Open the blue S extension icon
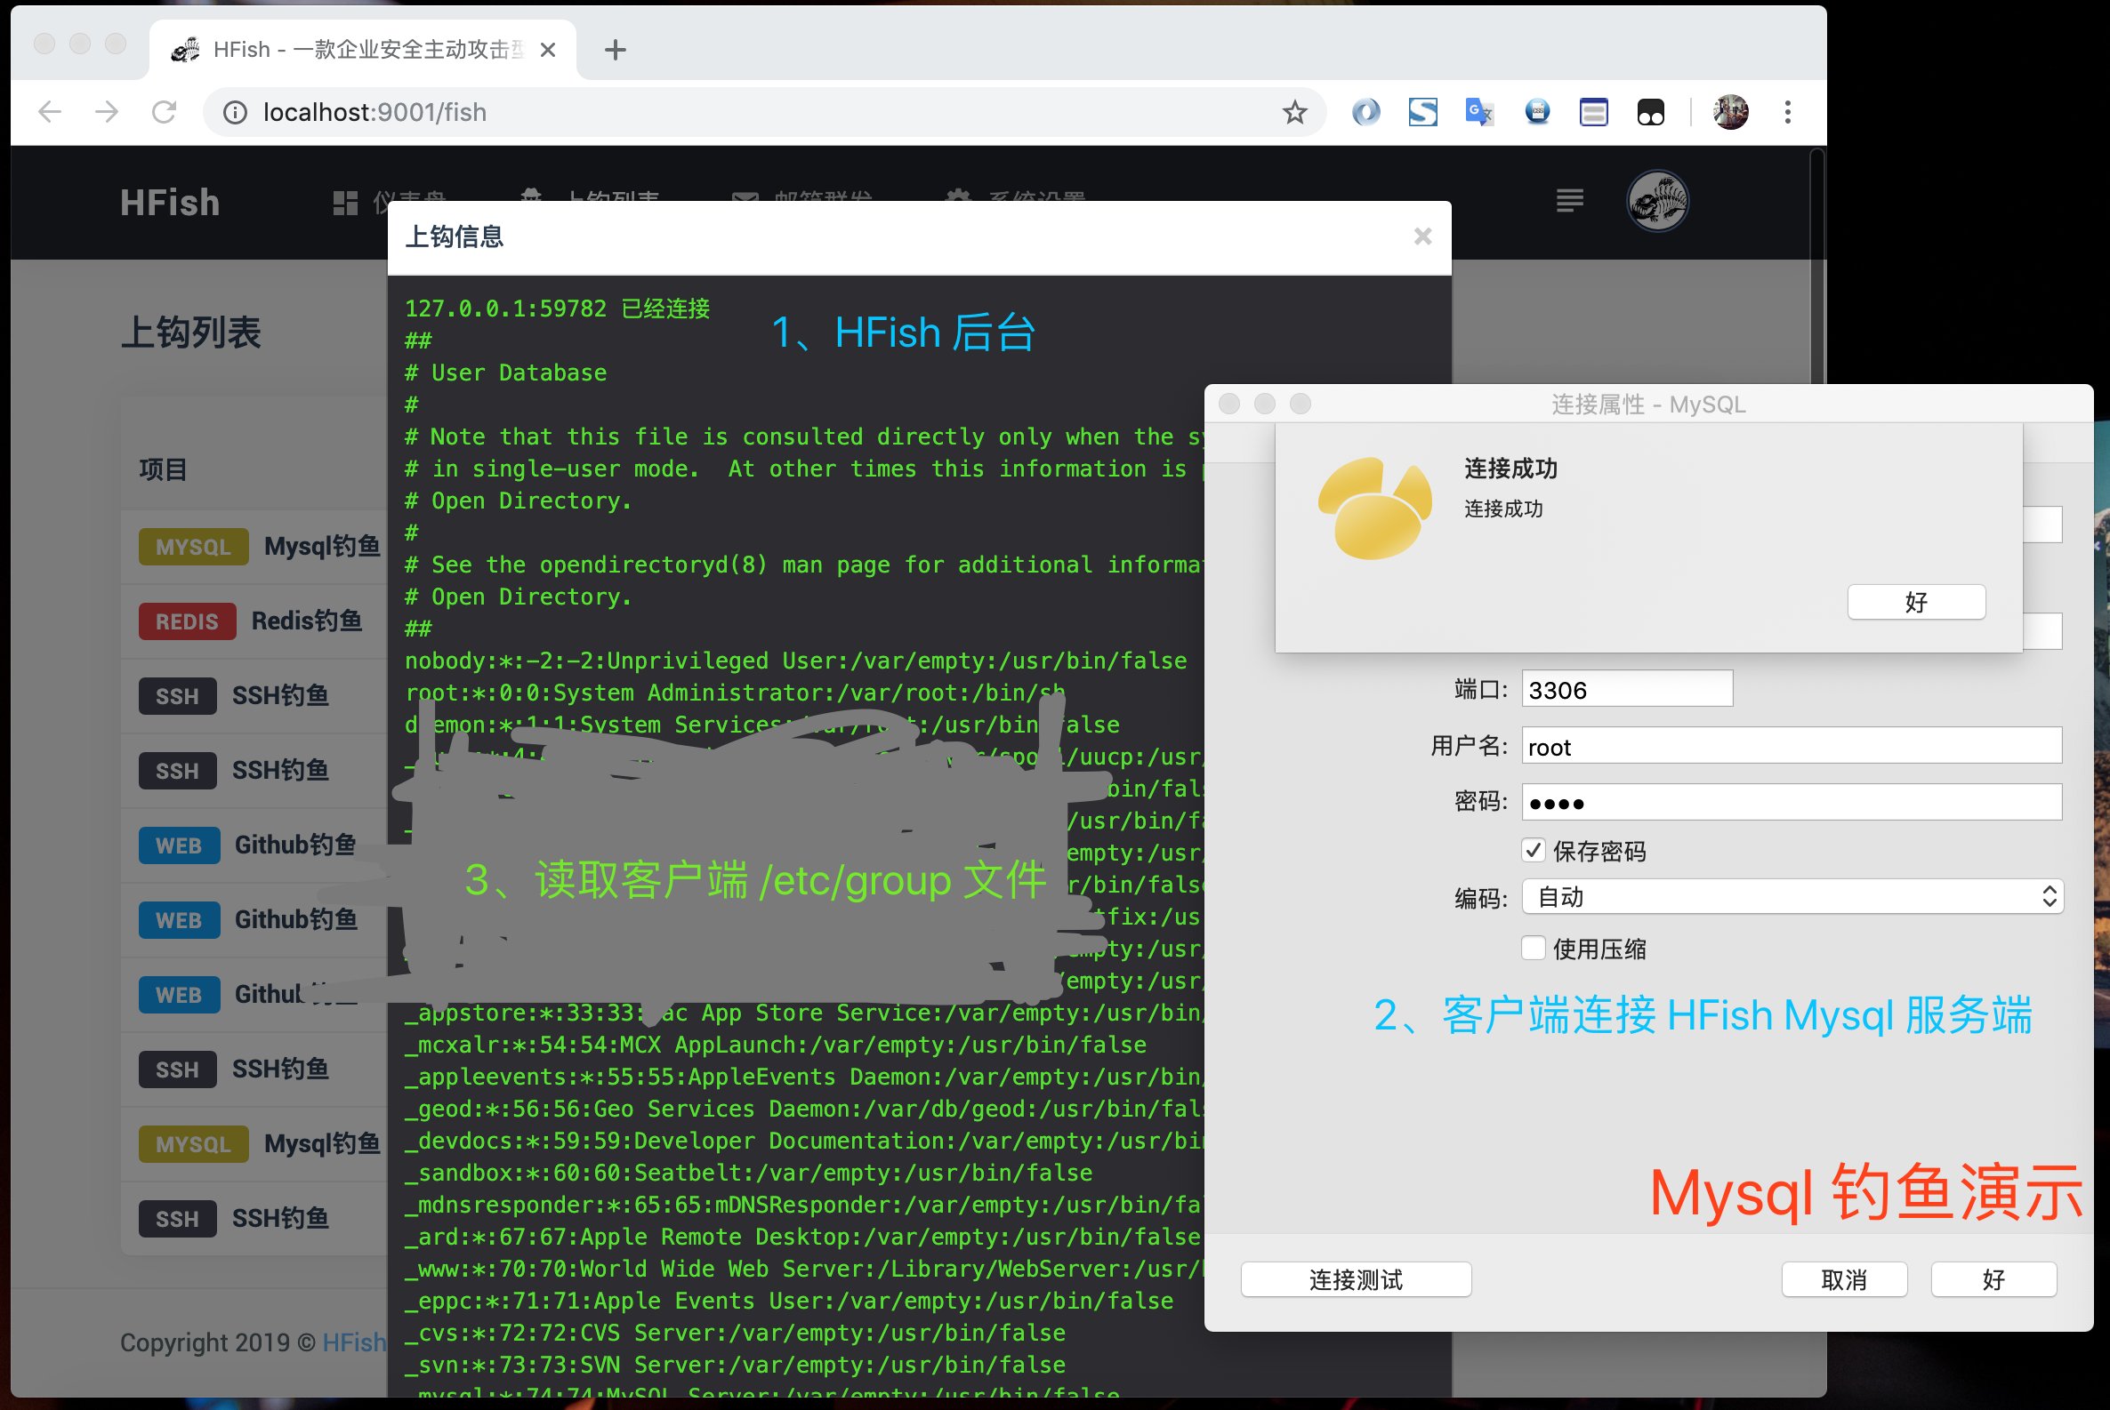This screenshot has width=2110, height=1410. [1422, 112]
